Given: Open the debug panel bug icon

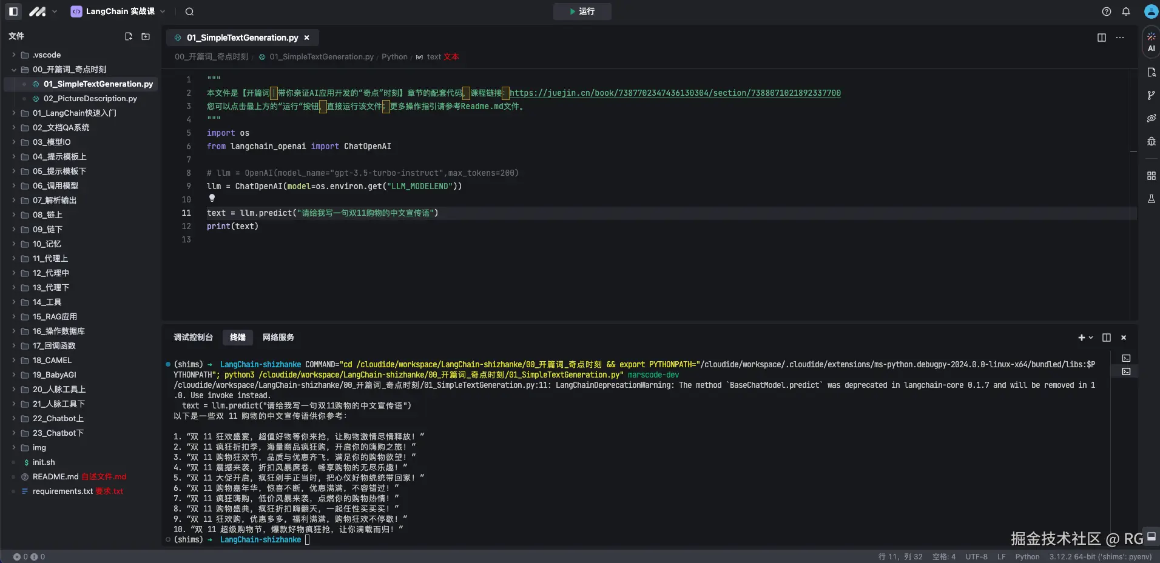Looking at the screenshot, I should 1151,141.
